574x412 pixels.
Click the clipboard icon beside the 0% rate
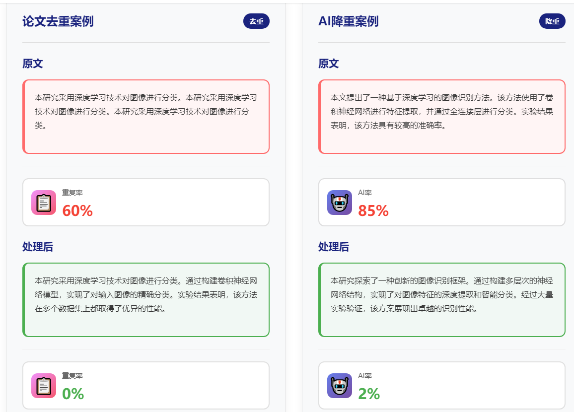coord(44,386)
